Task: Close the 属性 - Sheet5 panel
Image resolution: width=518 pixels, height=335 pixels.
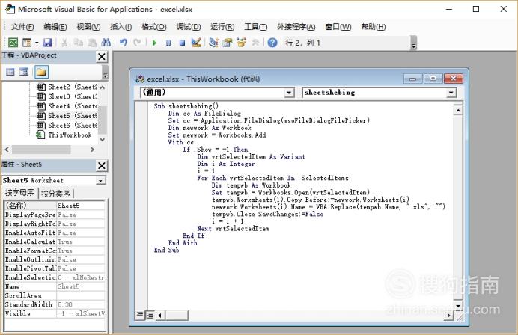Action: [102, 166]
